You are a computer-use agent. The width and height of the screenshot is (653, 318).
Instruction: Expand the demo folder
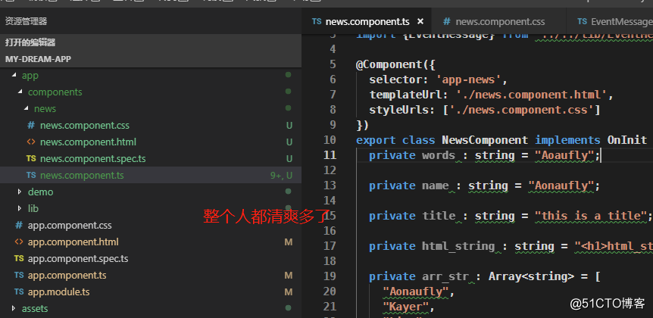[20, 192]
